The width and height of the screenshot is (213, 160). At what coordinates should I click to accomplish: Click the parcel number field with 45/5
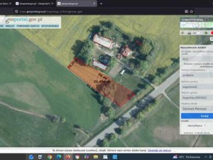(197, 59)
